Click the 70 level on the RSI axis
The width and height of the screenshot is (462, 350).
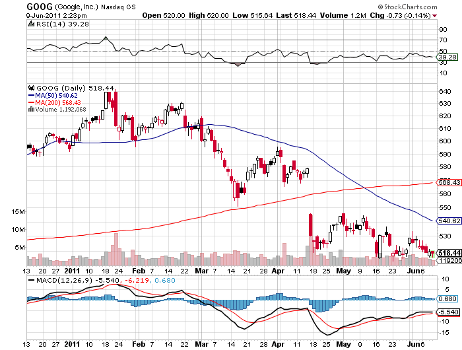(443, 40)
